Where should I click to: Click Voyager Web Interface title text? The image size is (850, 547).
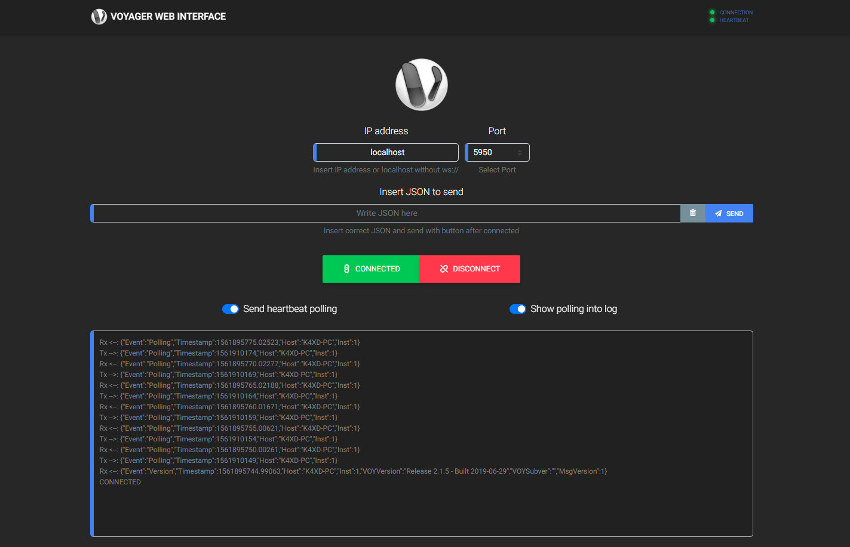click(x=168, y=17)
